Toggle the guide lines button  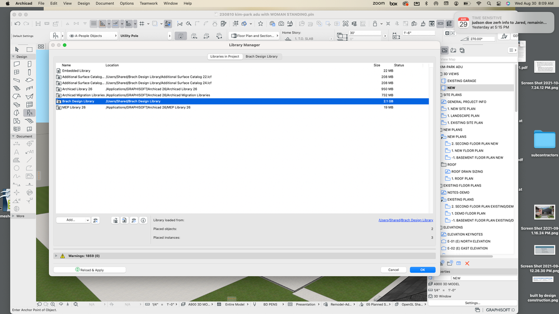click(115, 23)
